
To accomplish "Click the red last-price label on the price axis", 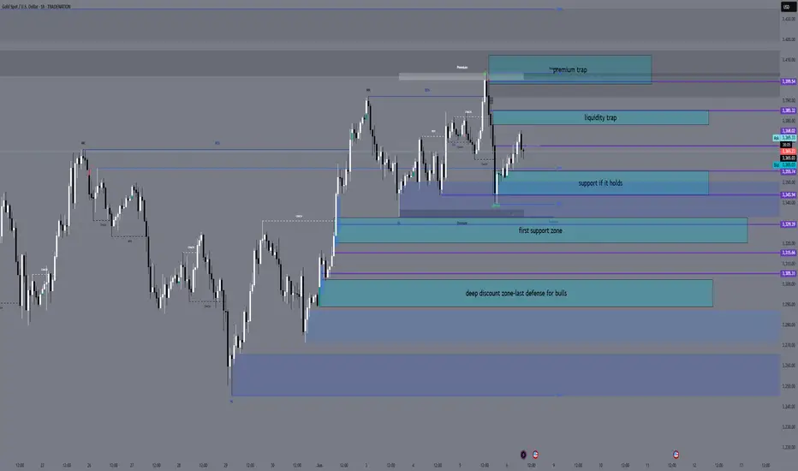I will click(789, 152).
